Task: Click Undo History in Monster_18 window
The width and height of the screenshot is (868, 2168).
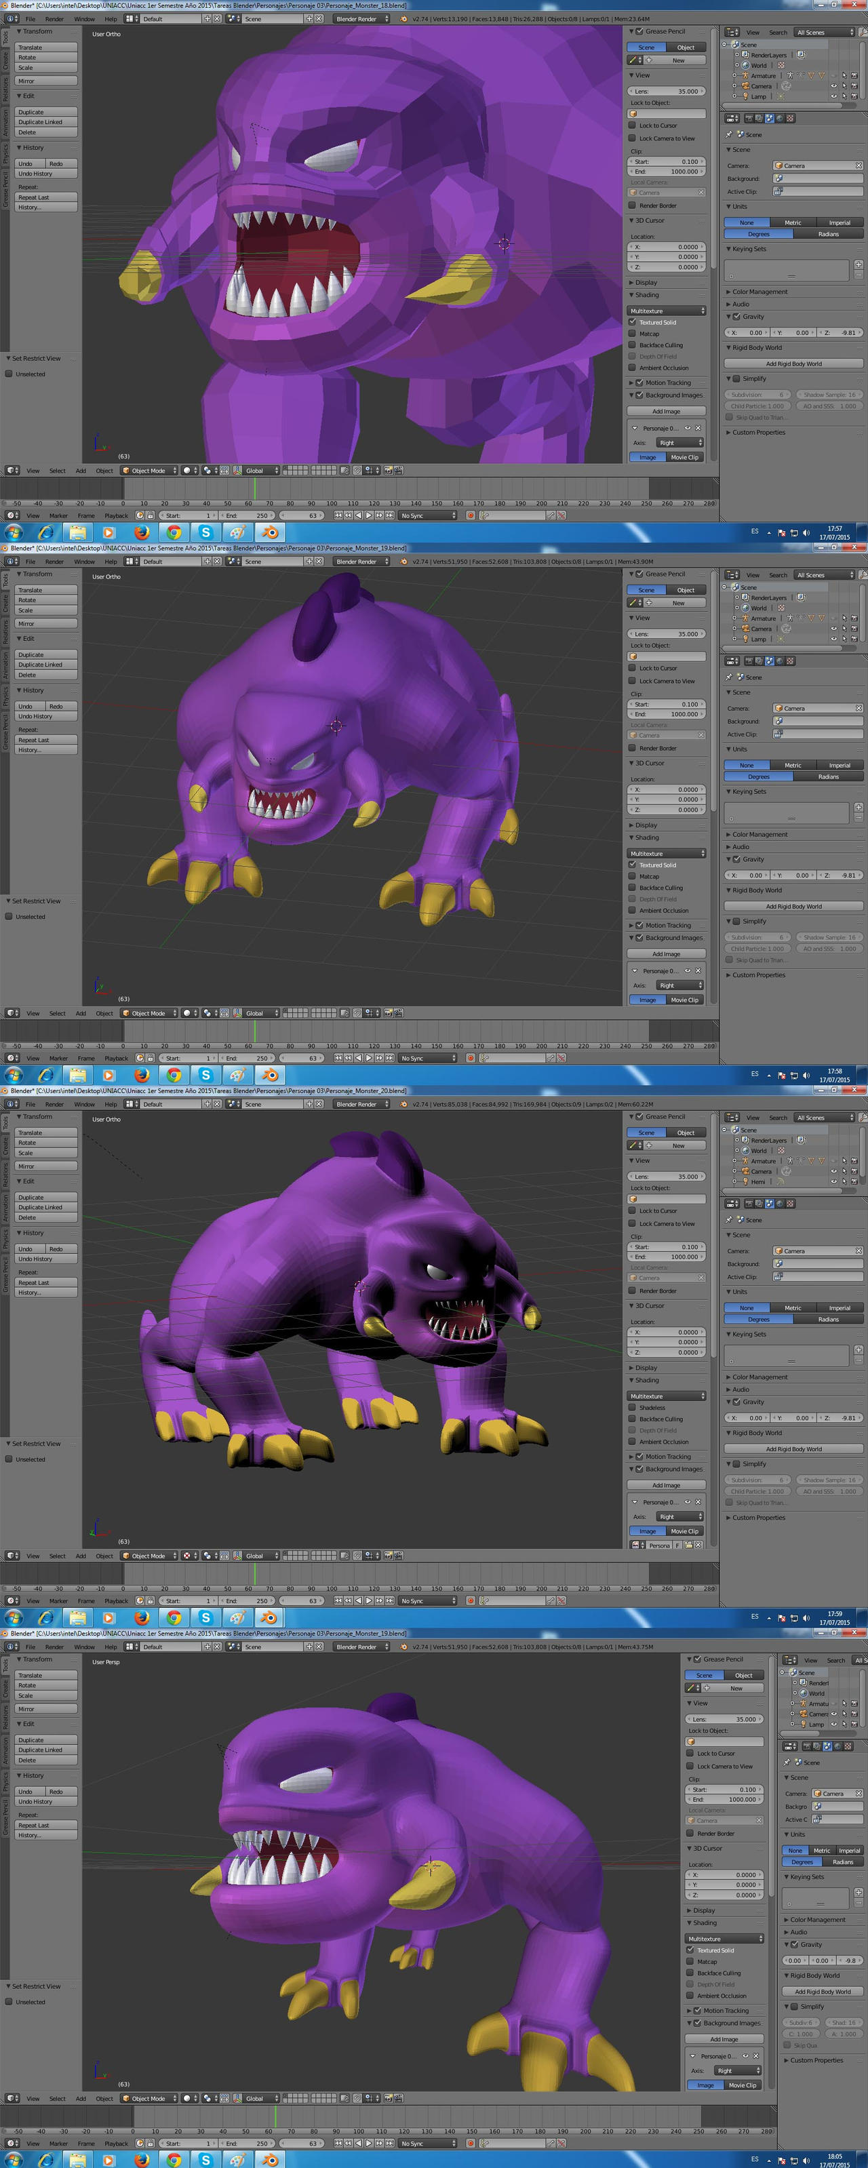Action: click(x=45, y=174)
